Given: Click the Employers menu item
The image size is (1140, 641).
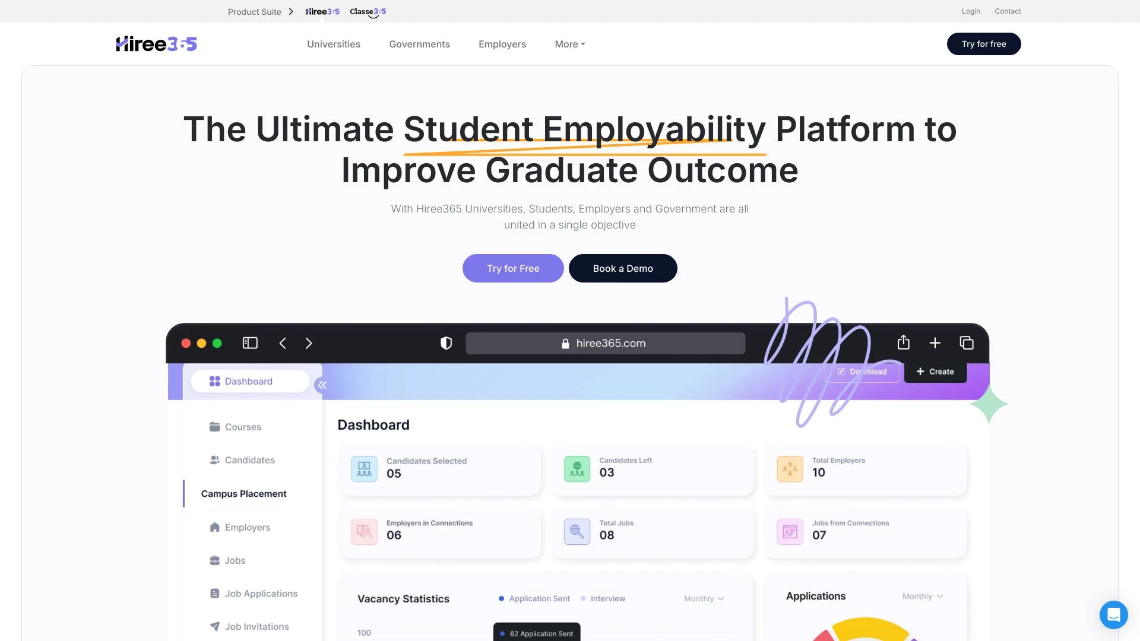Looking at the screenshot, I should click(x=502, y=44).
